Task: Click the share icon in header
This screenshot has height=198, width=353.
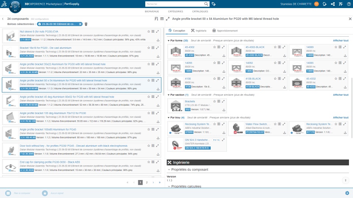Action: [x=333, y=4]
